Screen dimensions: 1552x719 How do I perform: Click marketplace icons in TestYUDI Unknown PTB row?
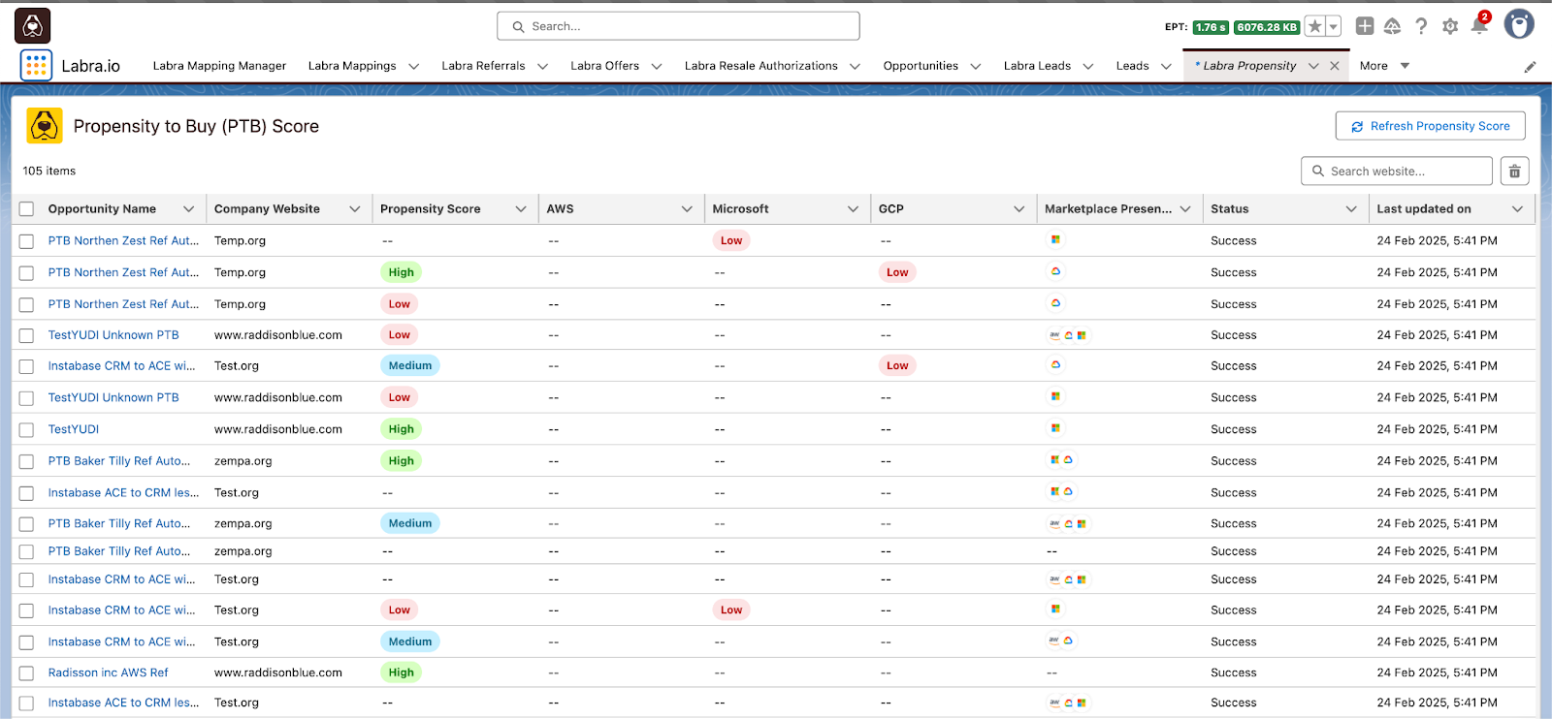point(1068,335)
